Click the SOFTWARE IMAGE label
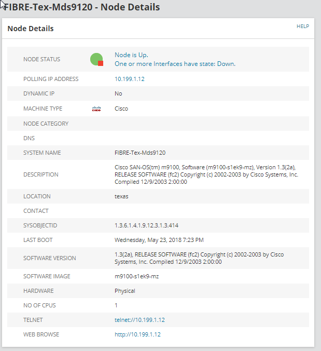Screen dimensions: 321x351 tap(47, 276)
